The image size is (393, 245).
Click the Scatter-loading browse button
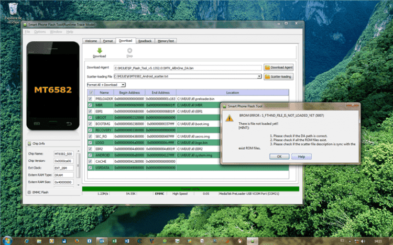point(278,76)
